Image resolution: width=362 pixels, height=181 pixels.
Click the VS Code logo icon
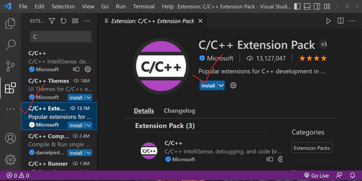point(7,6)
